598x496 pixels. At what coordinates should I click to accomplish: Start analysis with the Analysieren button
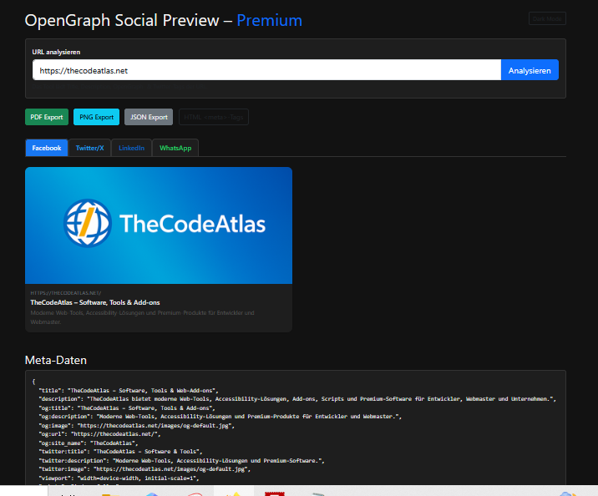(530, 70)
